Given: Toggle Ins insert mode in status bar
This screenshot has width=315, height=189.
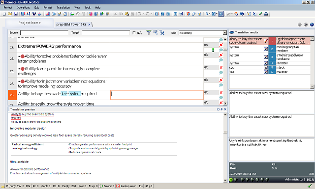Looking at the screenshot, I should coord(141,186).
